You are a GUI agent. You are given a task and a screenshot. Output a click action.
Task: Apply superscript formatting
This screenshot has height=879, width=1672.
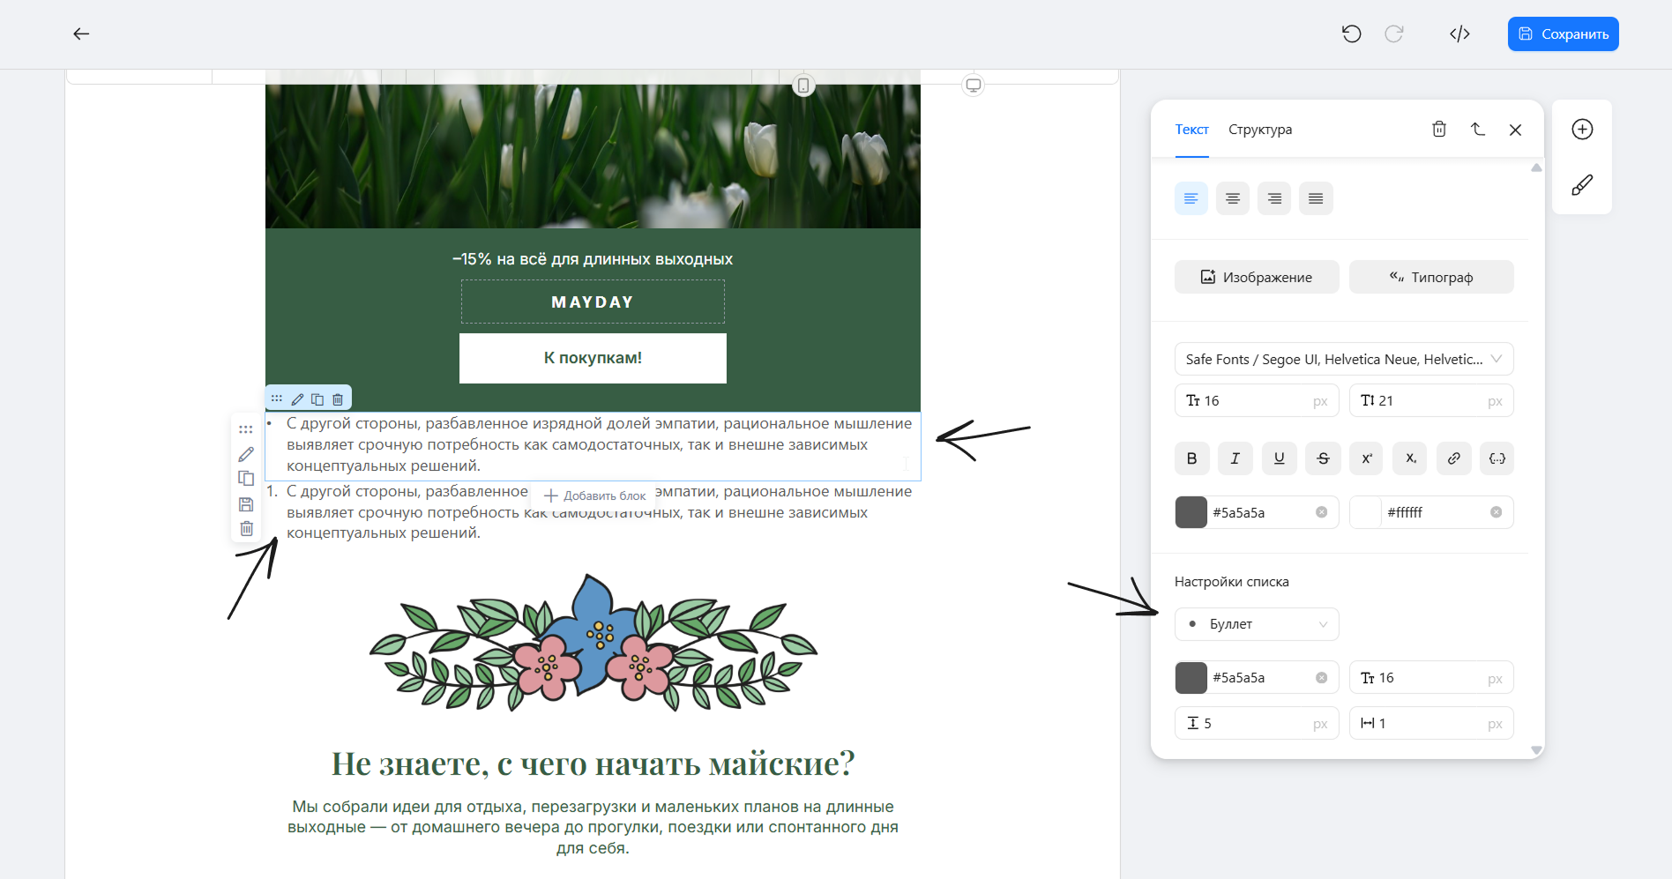(x=1366, y=458)
